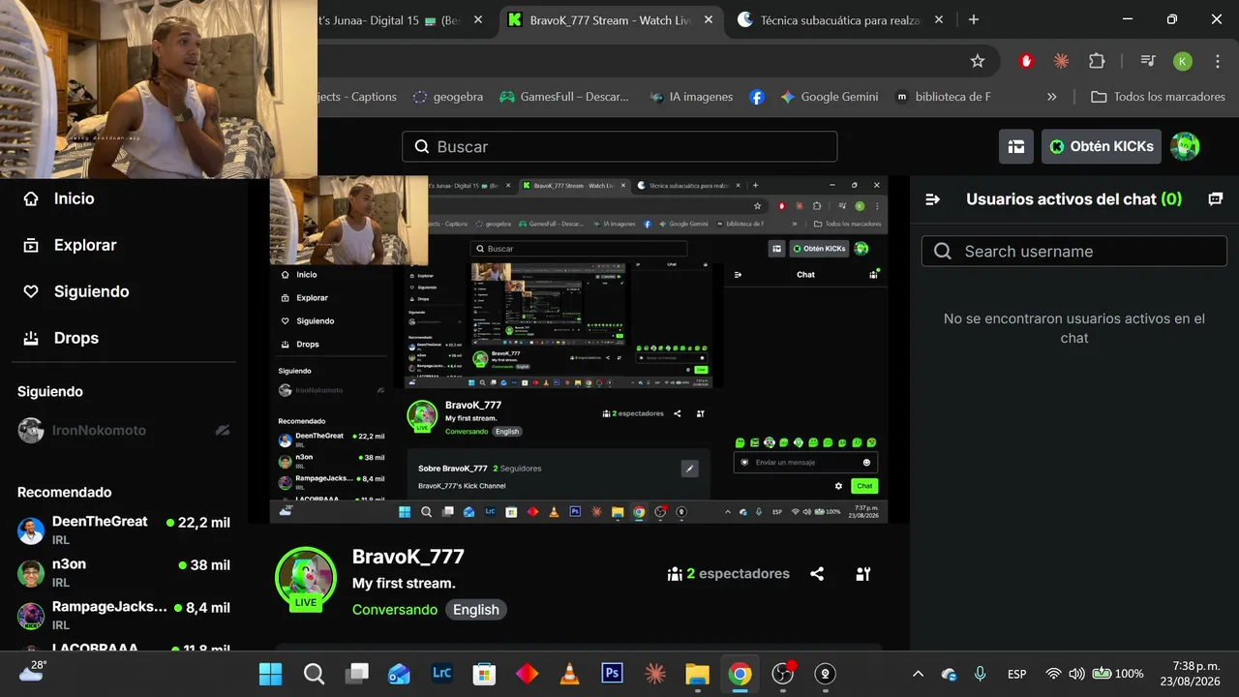Open Drops in the Kick sidebar
Viewport: 1239px width, 697px height.
[60, 338]
